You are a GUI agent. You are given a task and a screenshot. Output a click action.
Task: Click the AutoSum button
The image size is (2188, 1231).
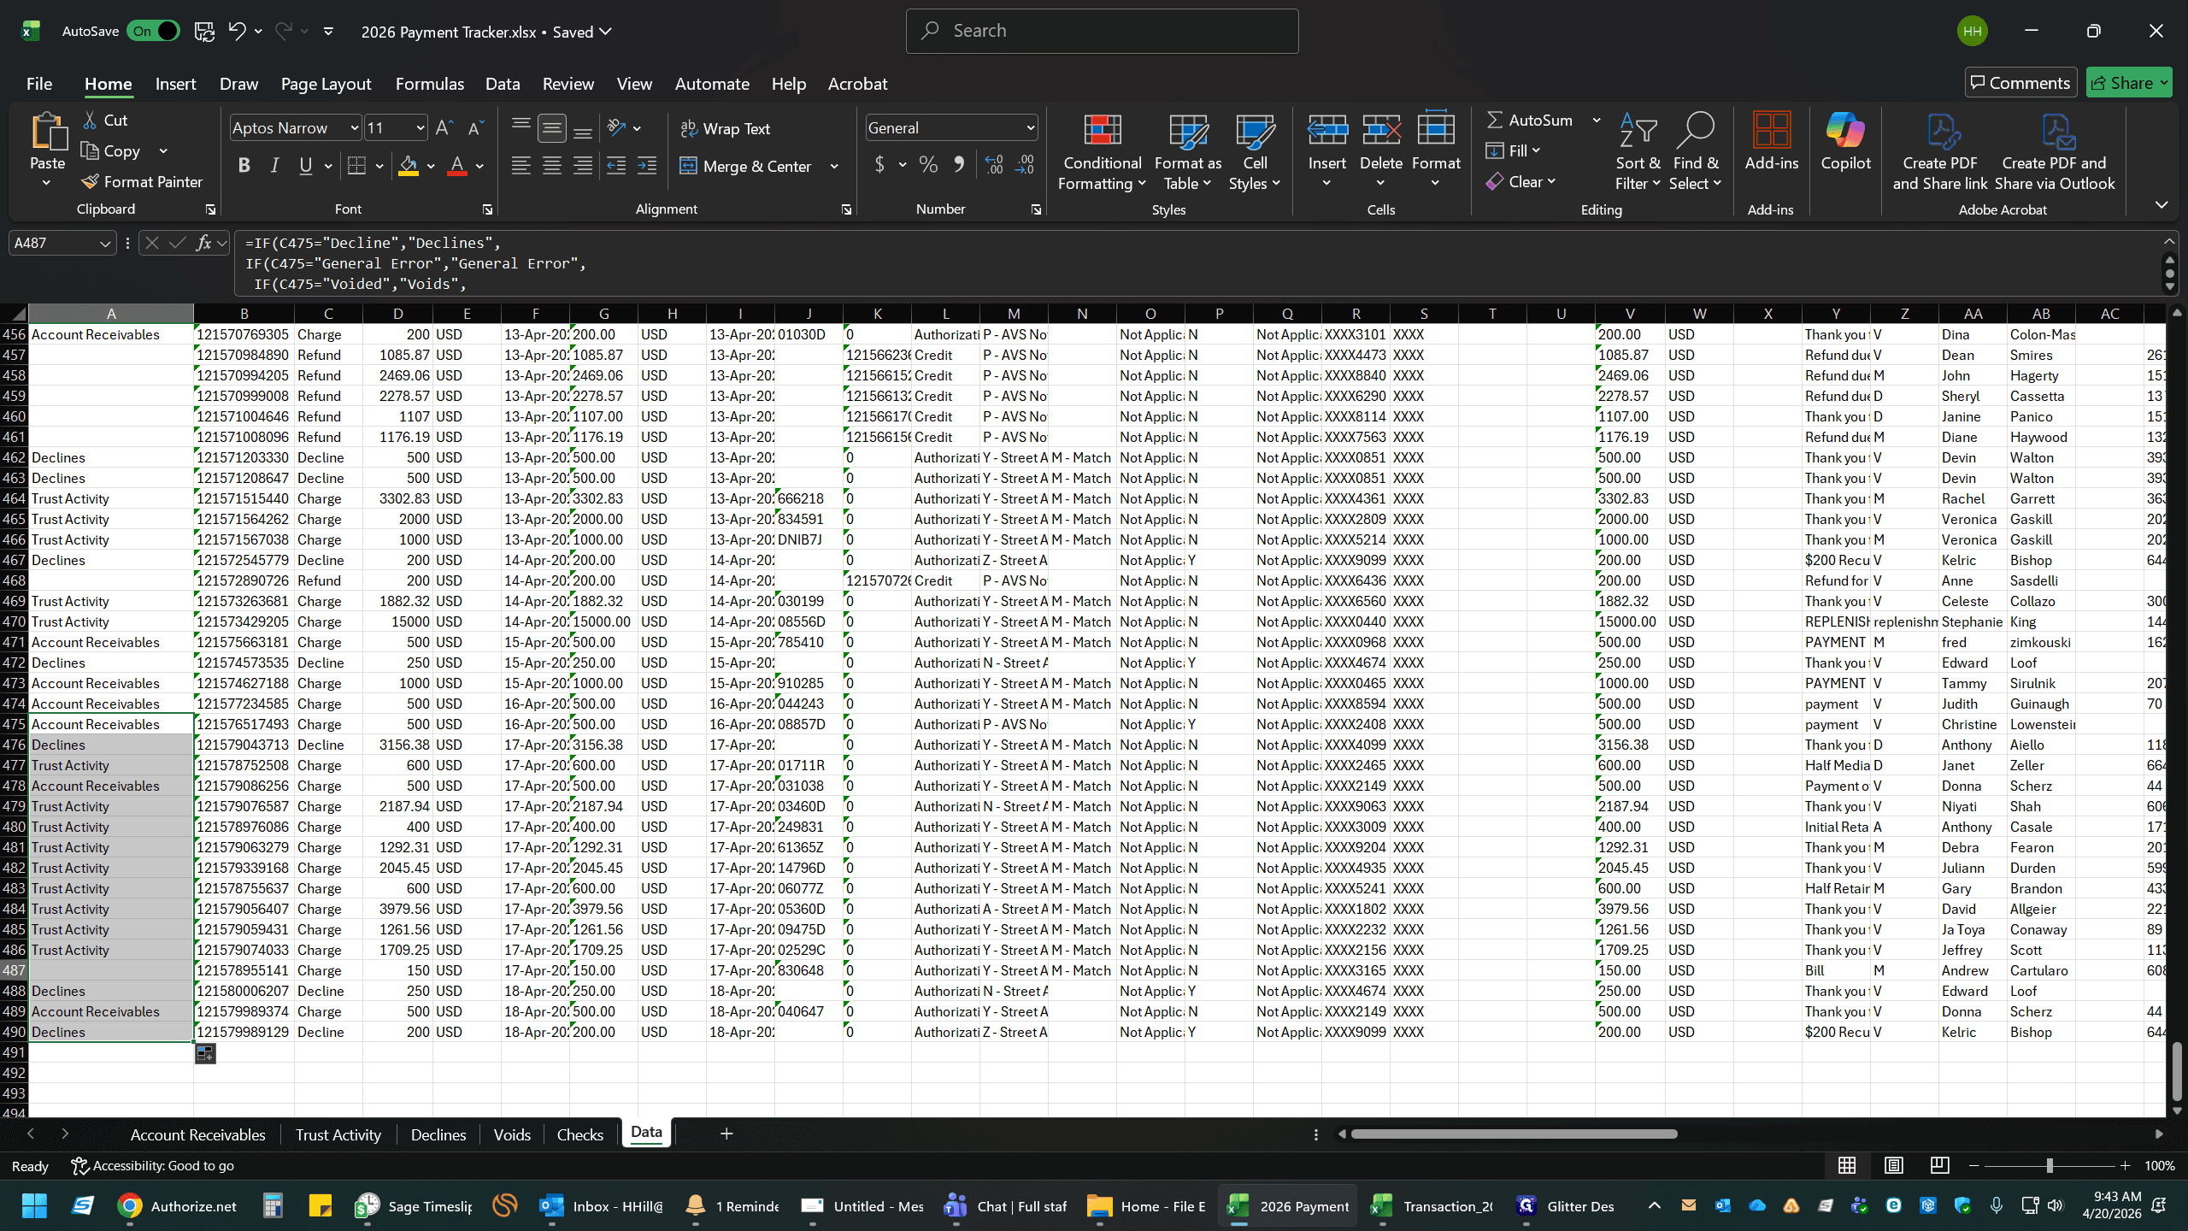click(1530, 121)
